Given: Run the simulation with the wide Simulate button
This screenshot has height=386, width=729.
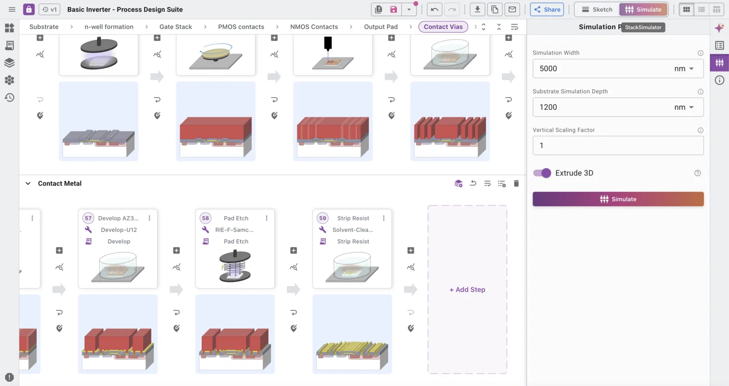Looking at the screenshot, I should pos(618,199).
